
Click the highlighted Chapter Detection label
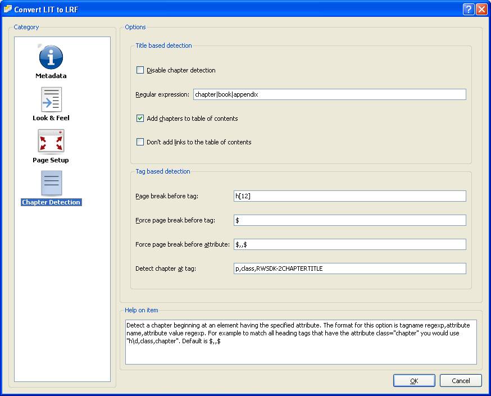click(x=51, y=202)
